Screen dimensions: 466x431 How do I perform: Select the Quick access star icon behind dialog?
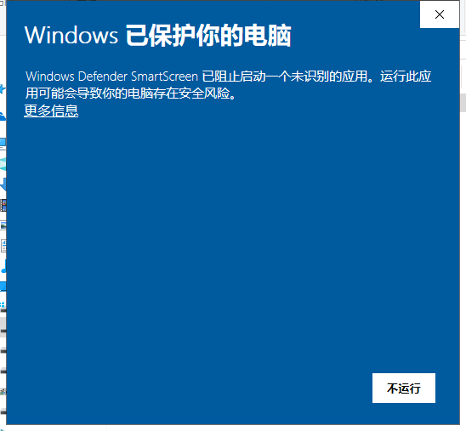click(3, 88)
